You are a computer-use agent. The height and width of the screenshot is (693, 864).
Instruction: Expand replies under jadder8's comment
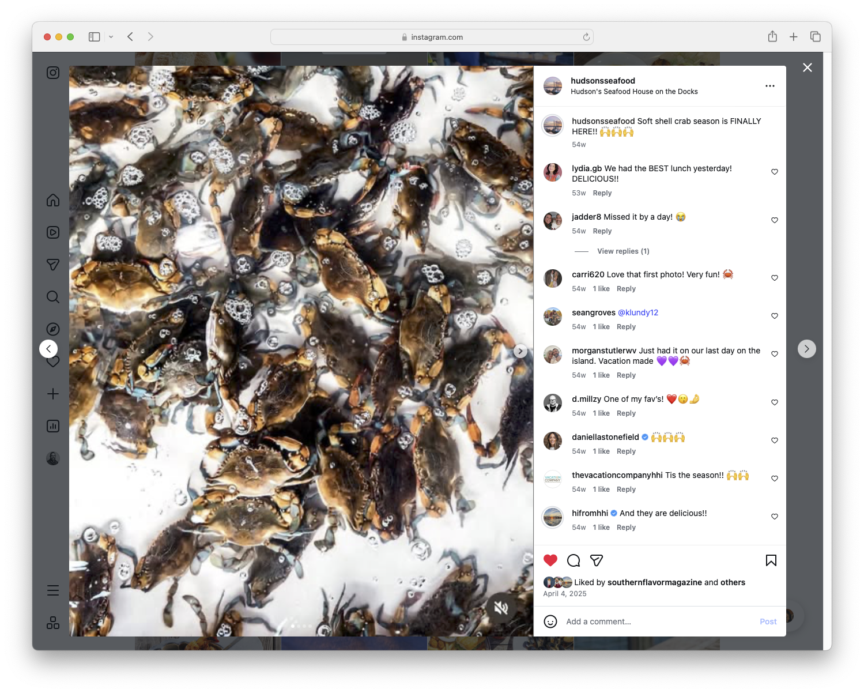[622, 251]
